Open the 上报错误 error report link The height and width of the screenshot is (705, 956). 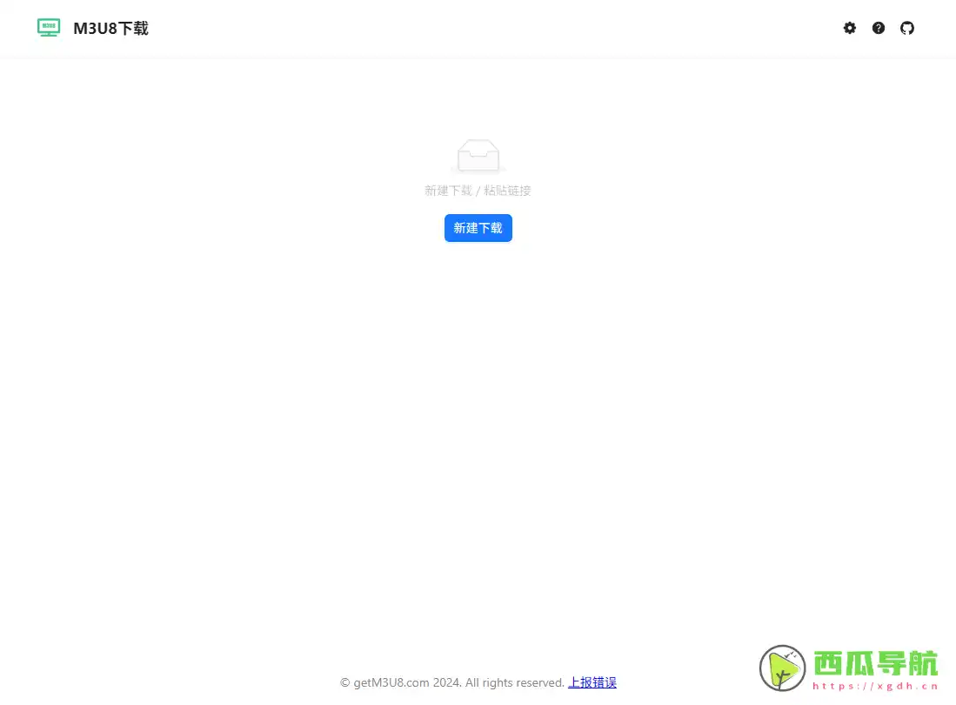592,682
